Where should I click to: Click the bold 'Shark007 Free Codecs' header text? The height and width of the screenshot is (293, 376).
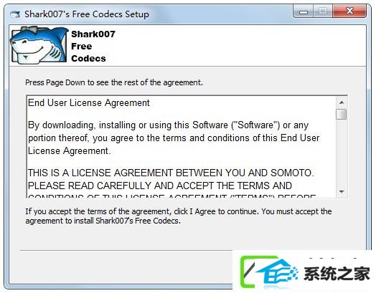93,46
